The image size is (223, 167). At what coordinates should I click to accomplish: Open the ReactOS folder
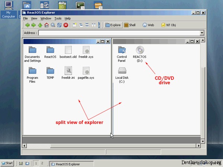50,52
